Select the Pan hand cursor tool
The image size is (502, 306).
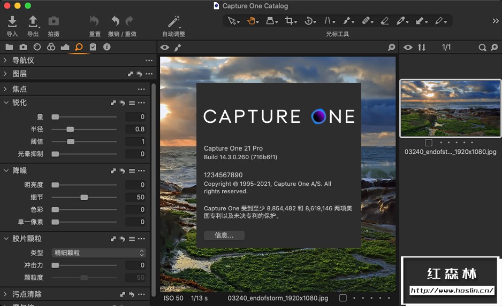point(251,21)
